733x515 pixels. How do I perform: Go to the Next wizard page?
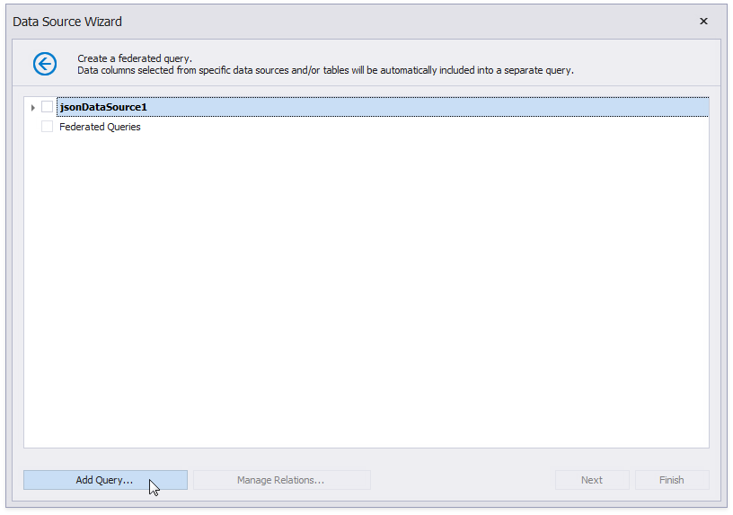coord(591,480)
